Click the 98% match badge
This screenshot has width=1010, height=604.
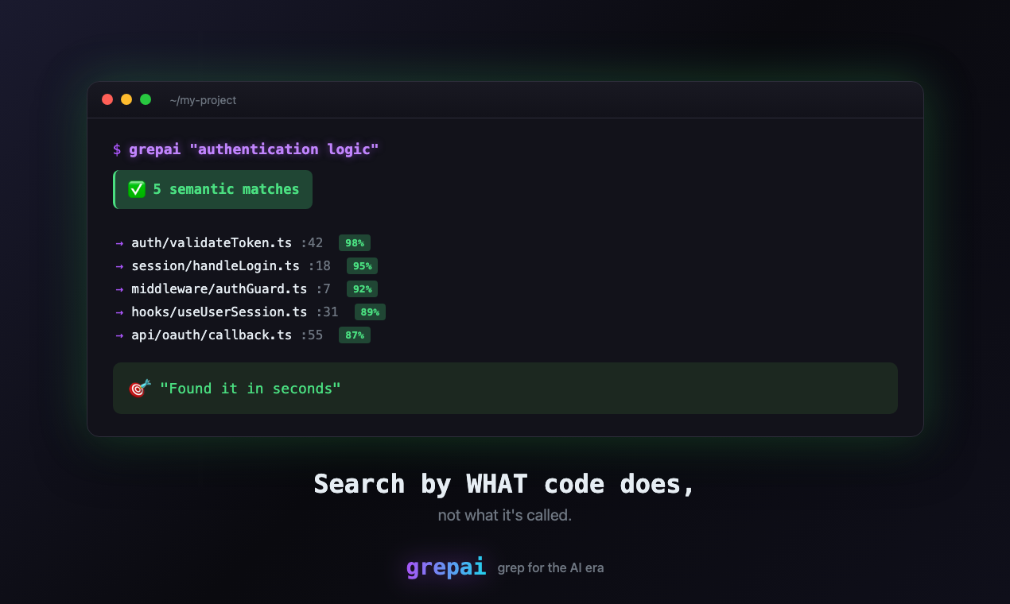(x=355, y=243)
